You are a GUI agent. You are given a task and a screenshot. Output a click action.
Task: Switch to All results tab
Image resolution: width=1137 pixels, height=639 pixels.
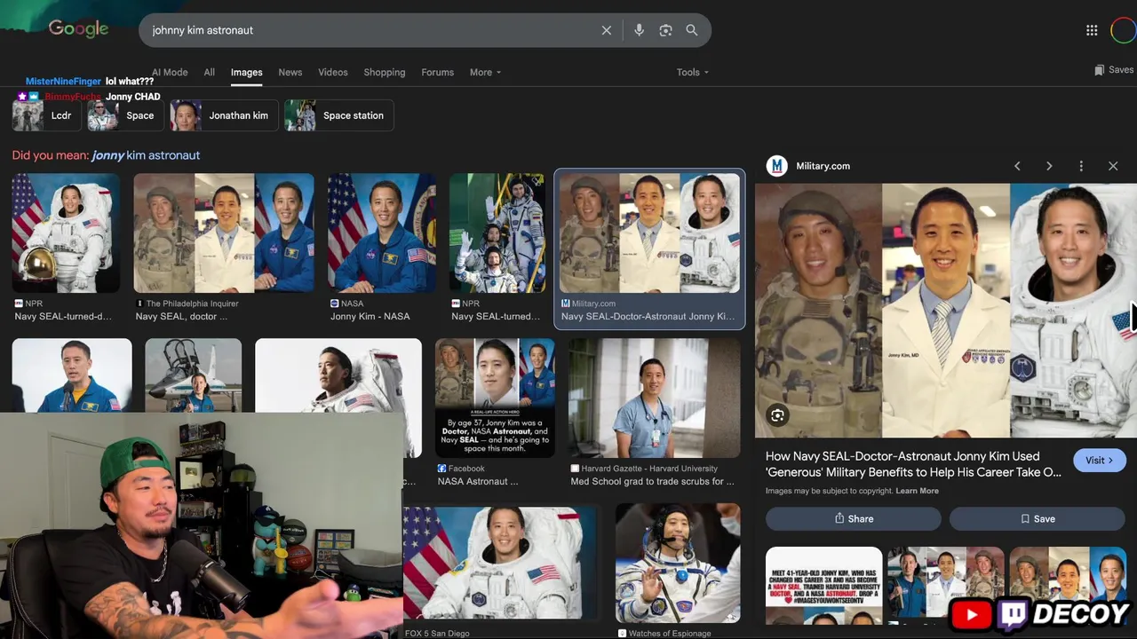(210, 73)
